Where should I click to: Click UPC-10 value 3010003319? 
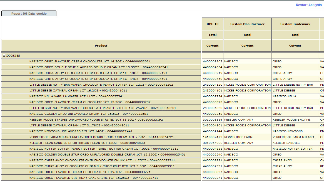[212, 119]
